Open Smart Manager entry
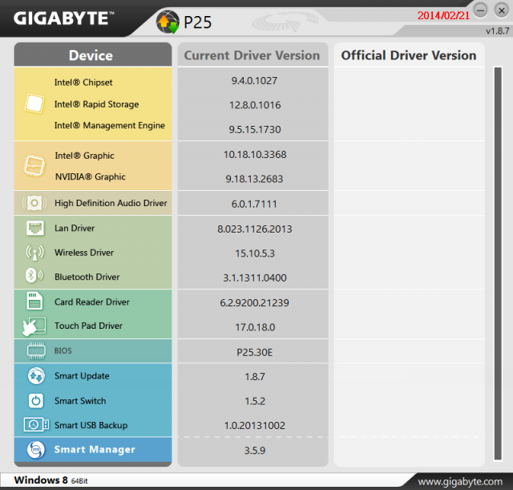 95,449
